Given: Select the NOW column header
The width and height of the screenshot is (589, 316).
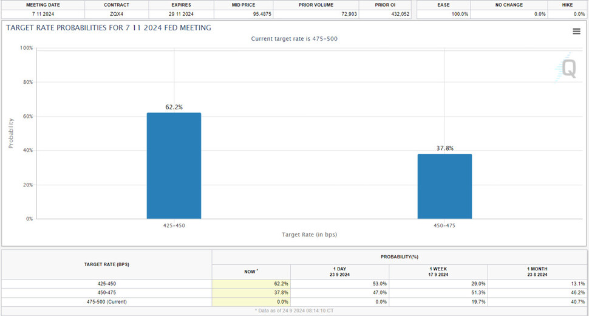Looking at the screenshot, I should click(x=251, y=272).
